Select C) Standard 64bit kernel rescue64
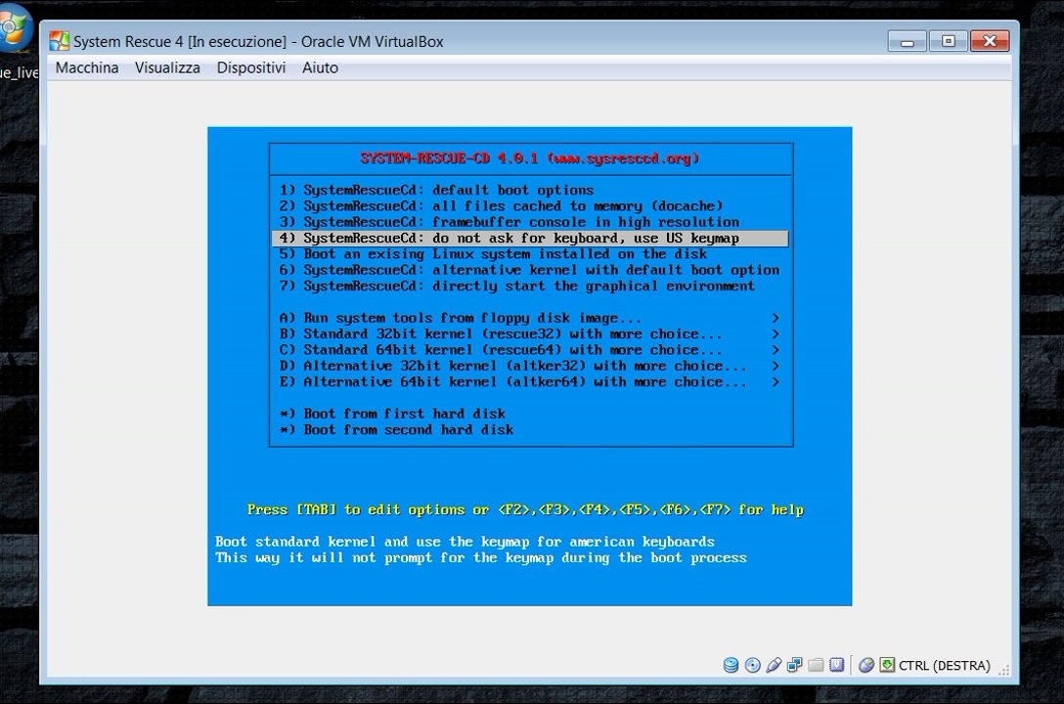Viewport: 1064px width, 704px height. [x=530, y=350]
